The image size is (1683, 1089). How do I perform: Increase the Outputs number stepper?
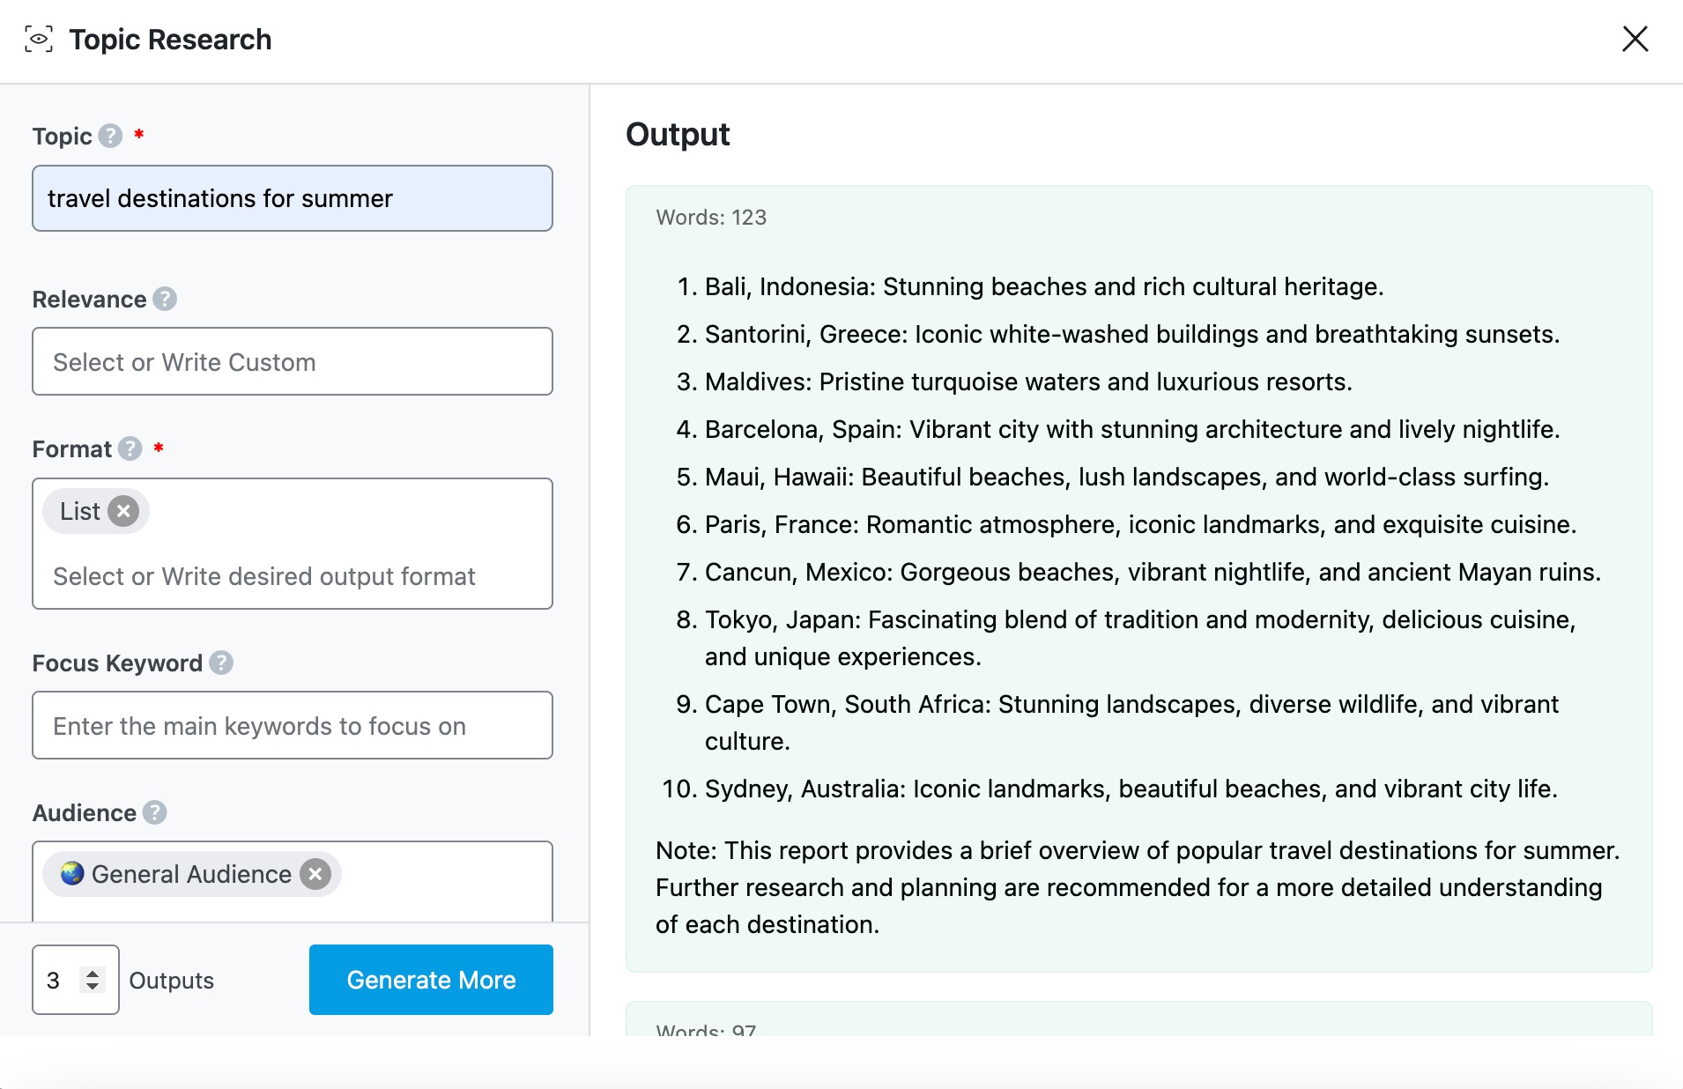pos(93,973)
